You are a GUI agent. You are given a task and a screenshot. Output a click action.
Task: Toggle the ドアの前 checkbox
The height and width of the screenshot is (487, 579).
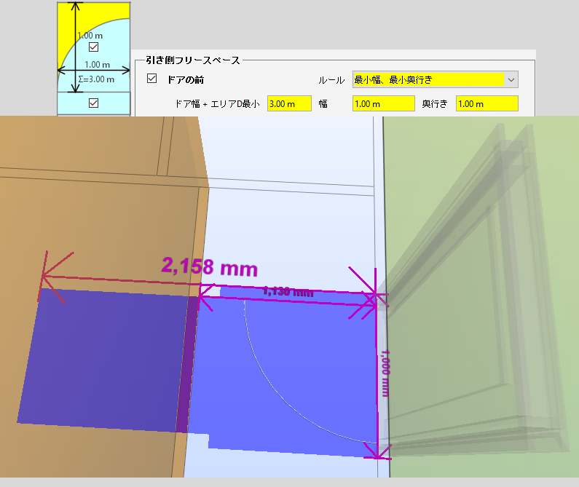151,79
